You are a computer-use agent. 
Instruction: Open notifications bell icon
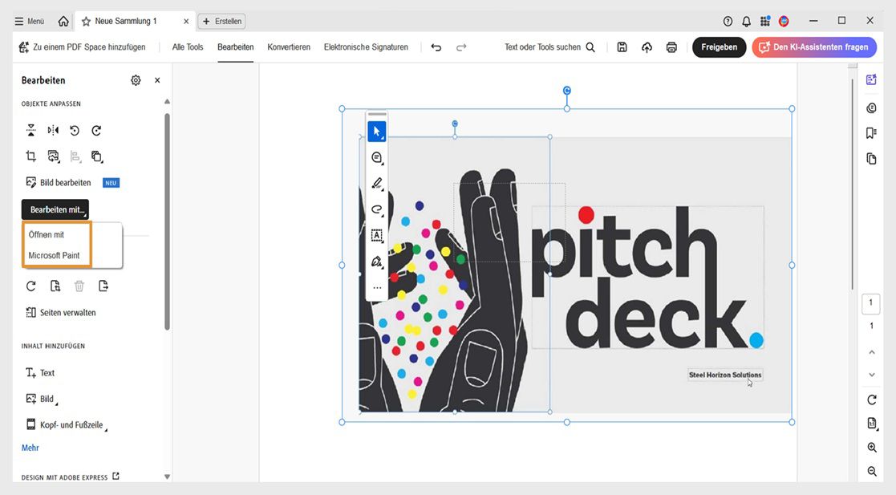(x=746, y=21)
